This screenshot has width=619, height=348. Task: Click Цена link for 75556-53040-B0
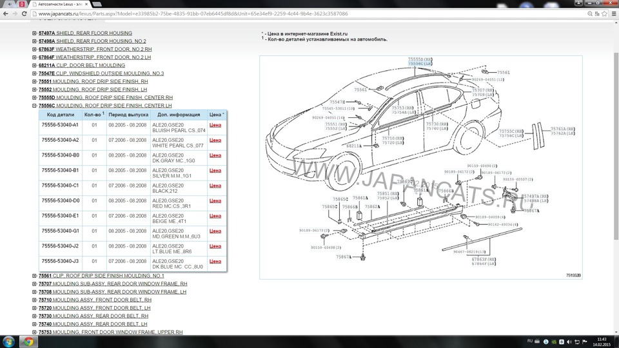coord(215,155)
